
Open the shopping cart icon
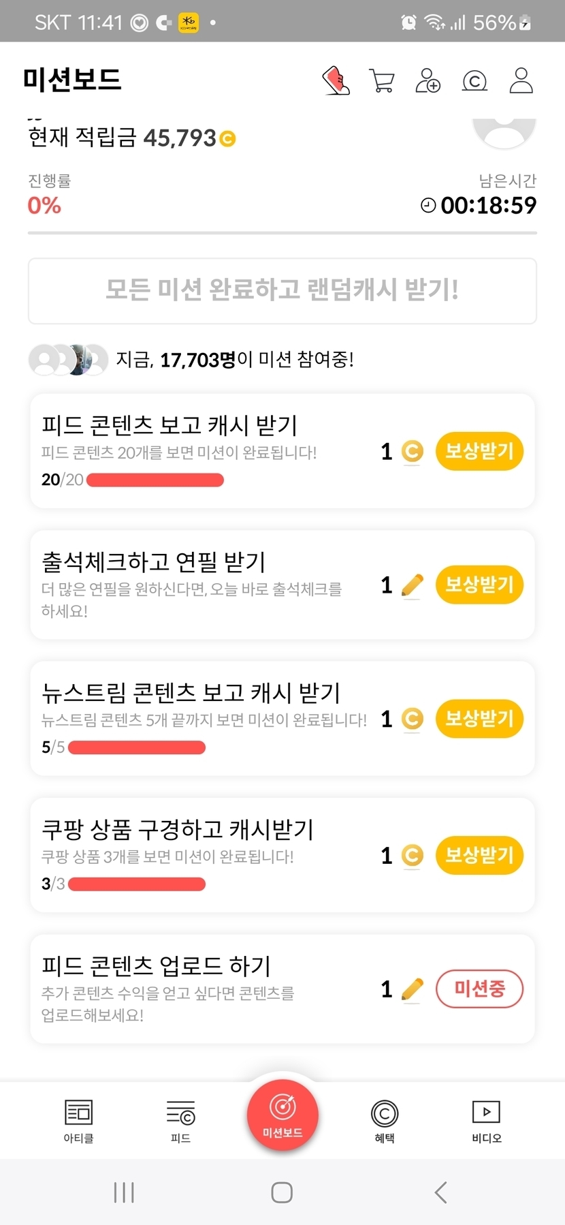pyautogui.click(x=381, y=80)
